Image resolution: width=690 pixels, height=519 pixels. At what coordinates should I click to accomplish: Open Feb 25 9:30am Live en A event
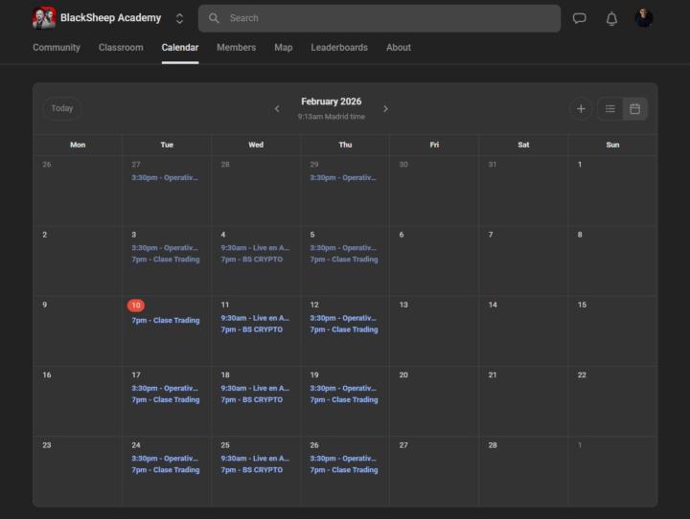[x=255, y=459]
